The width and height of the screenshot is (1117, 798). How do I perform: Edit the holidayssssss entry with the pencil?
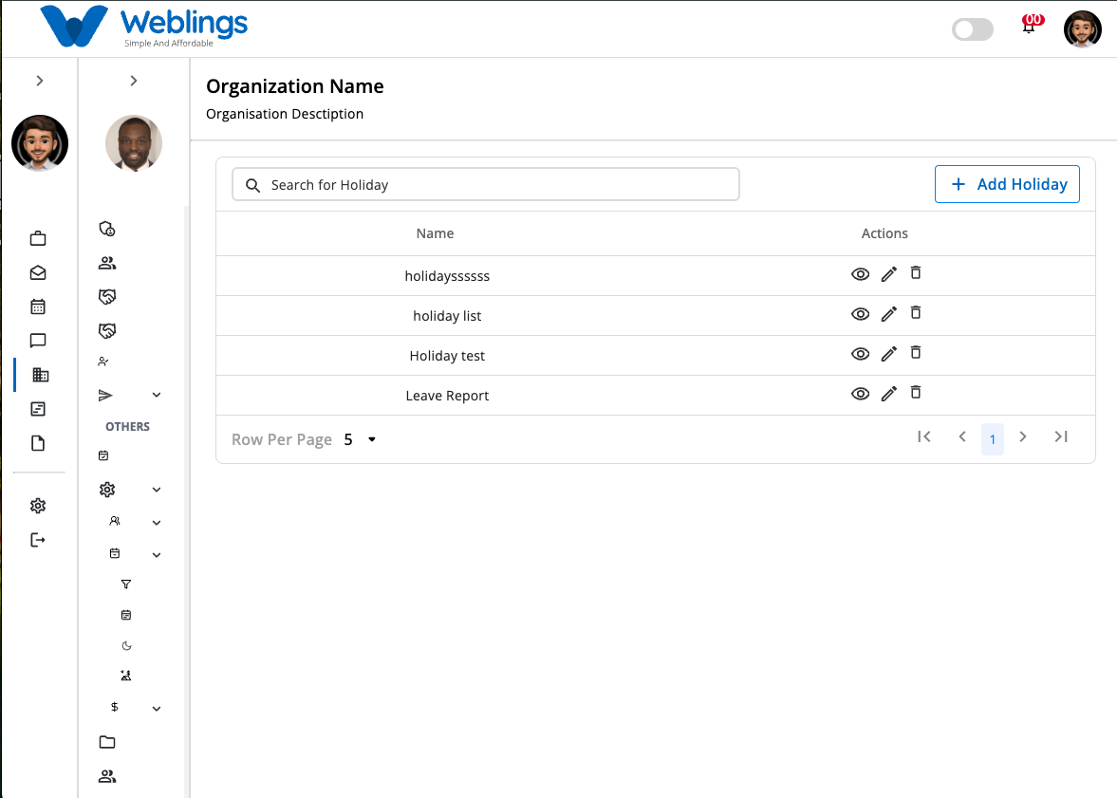[888, 274]
